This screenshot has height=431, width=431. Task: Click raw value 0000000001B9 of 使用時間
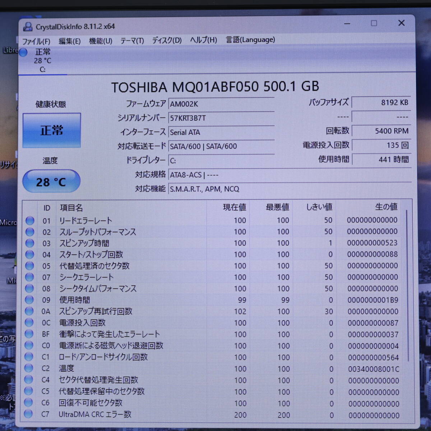pyautogui.click(x=373, y=300)
